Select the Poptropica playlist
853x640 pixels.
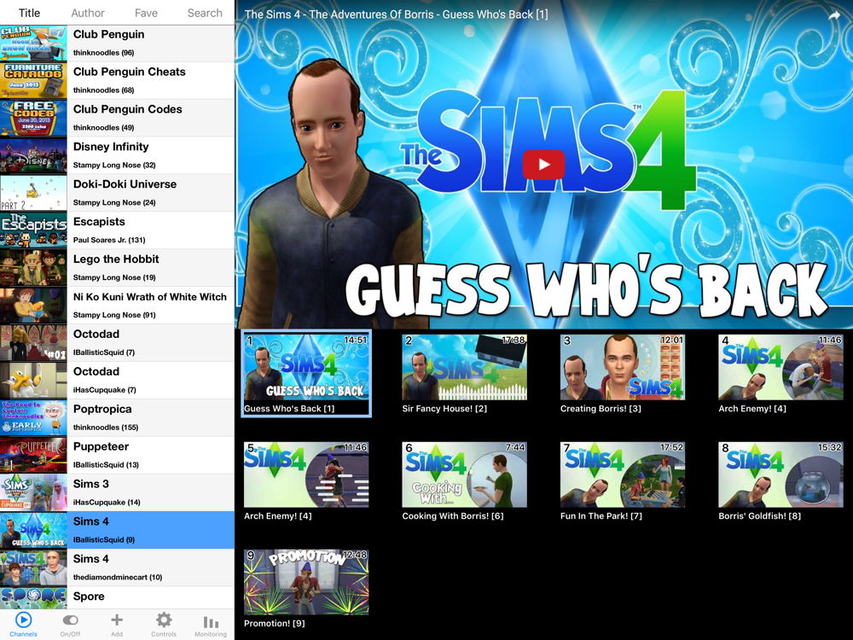coord(117,418)
